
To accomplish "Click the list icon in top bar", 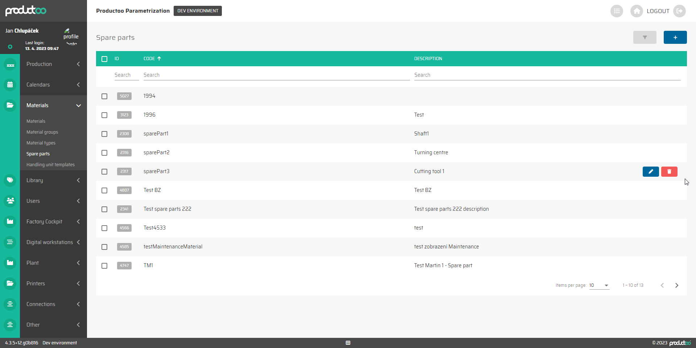I will click(617, 11).
